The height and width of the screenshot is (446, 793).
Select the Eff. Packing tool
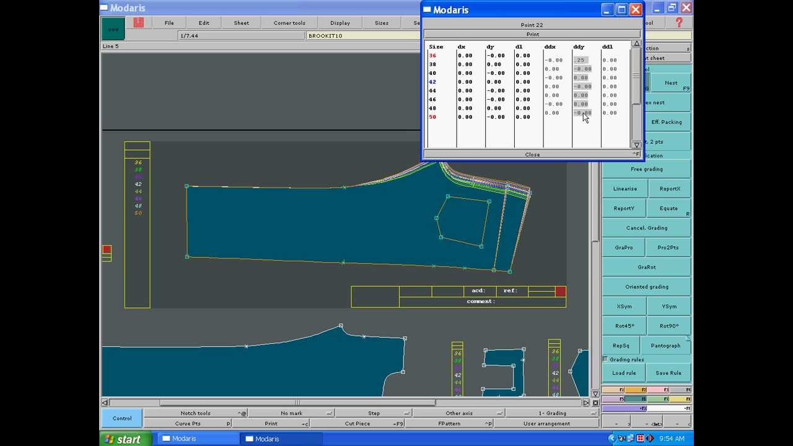[x=667, y=122]
